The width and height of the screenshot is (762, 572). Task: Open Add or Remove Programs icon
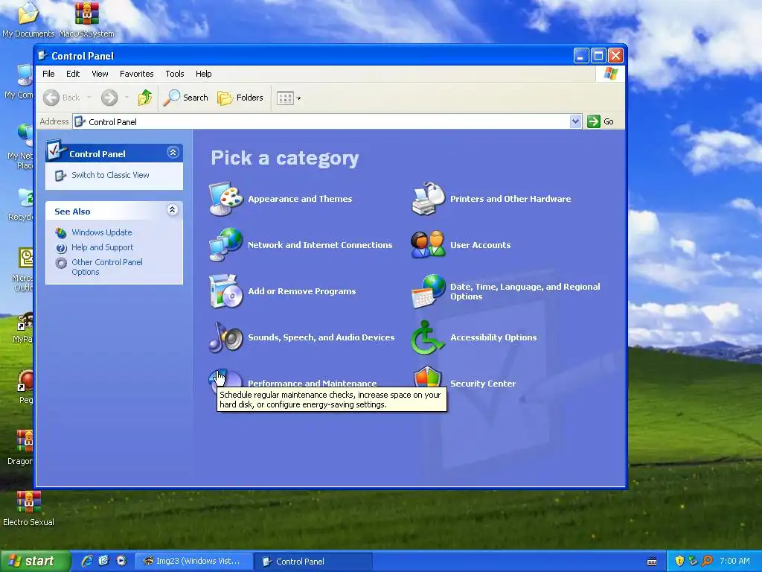point(226,291)
